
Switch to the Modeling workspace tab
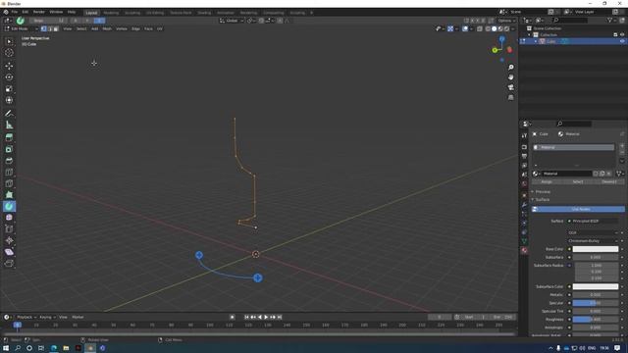[x=111, y=13]
